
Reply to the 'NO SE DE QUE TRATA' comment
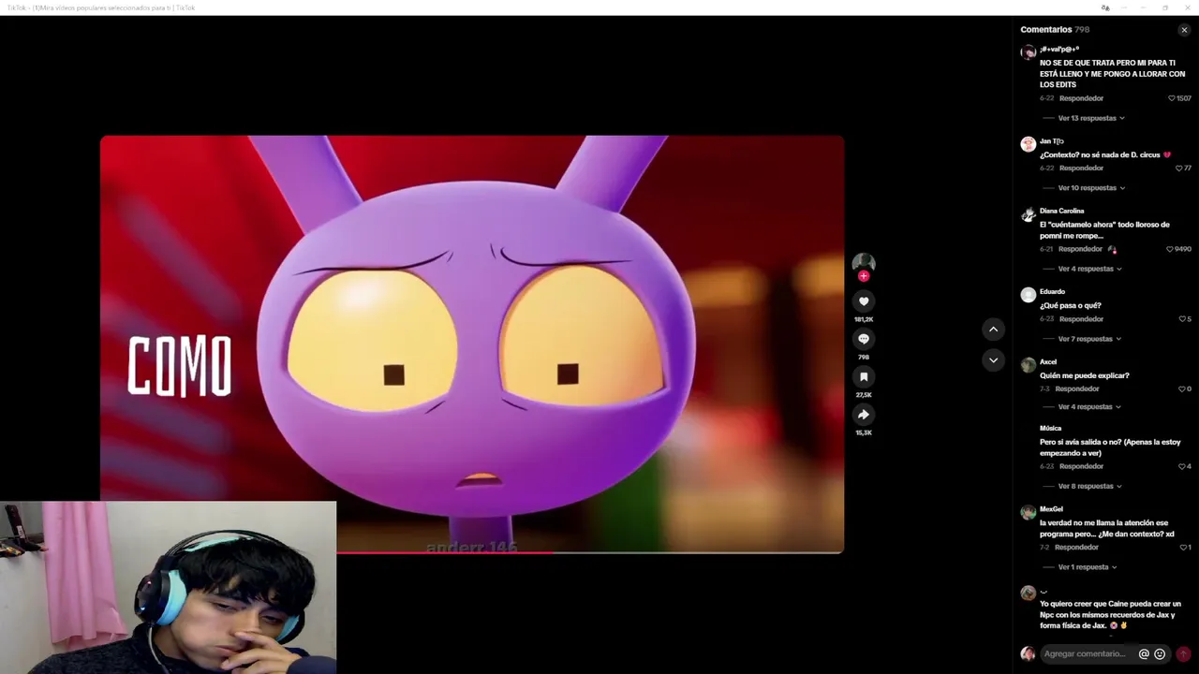point(1081,98)
